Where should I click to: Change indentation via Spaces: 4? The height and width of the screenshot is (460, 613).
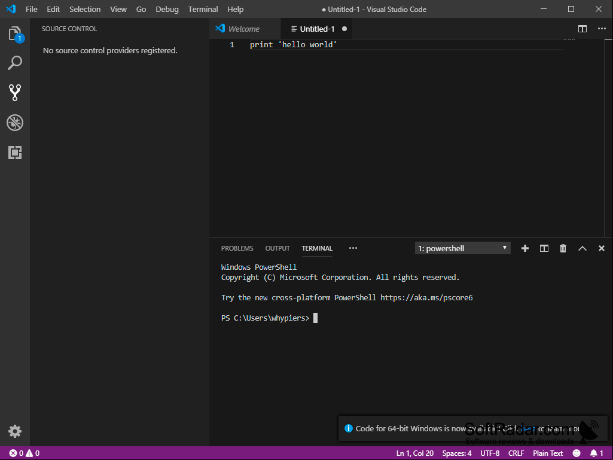(x=457, y=453)
